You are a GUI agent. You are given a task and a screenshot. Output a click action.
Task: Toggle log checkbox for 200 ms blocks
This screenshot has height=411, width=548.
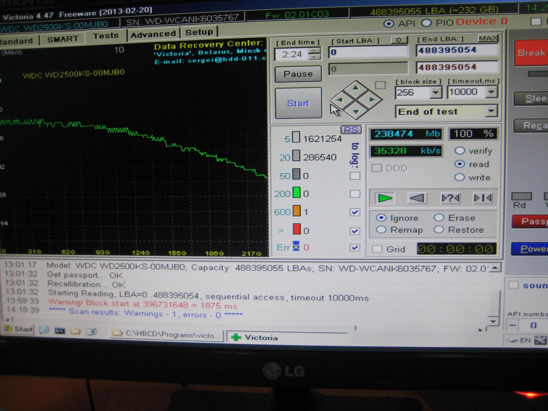[x=355, y=194]
